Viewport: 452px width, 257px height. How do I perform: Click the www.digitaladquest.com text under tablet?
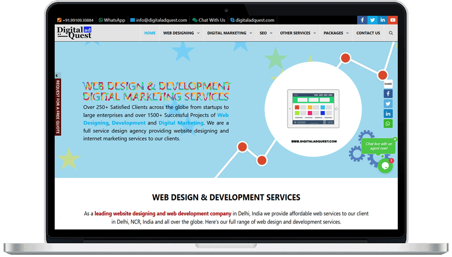[x=314, y=141]
